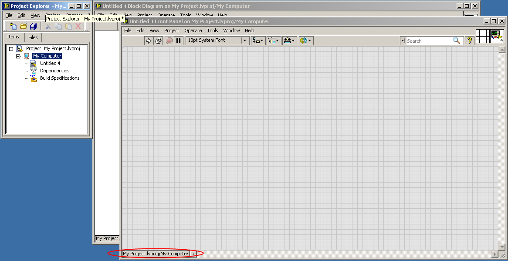
Task: Open the Context Help question mark
Action: [470, 41]
